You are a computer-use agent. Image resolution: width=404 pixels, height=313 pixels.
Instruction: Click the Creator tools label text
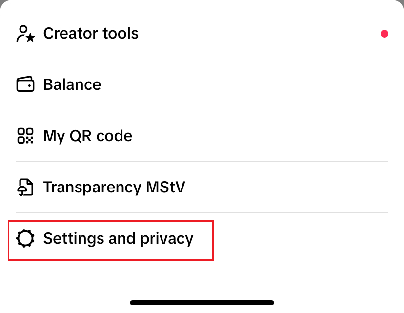(91, 33)
